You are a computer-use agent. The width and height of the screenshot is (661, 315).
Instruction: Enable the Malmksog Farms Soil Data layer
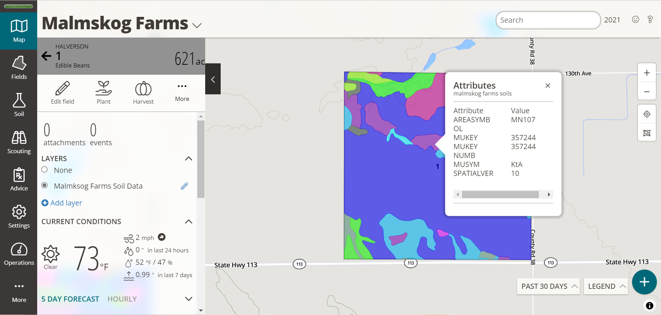[x=44, y=185]
